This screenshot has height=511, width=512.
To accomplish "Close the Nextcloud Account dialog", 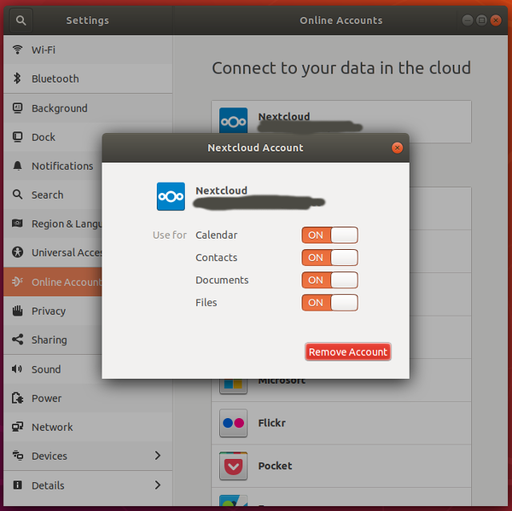I will pos(397,148).
